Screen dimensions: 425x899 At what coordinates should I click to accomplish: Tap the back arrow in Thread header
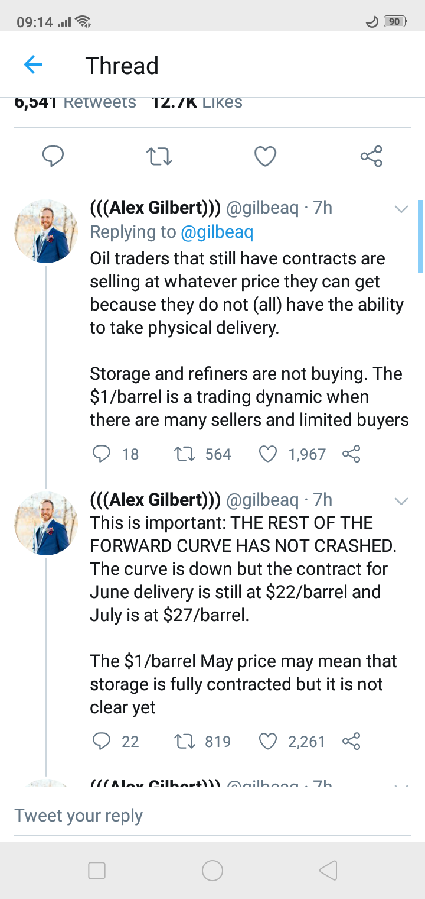click(x=33, y=64)
